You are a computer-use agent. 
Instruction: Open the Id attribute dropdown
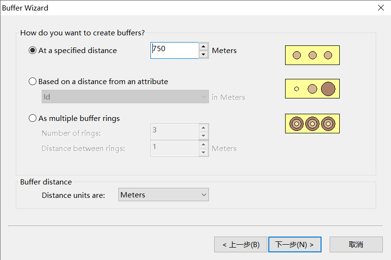125,97
